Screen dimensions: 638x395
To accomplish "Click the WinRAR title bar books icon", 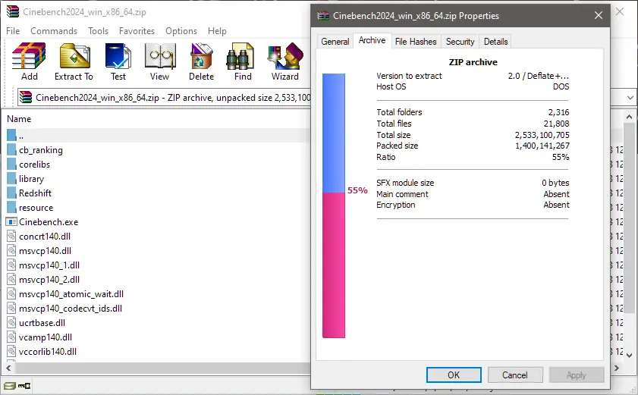I will (x=13, y=11).
